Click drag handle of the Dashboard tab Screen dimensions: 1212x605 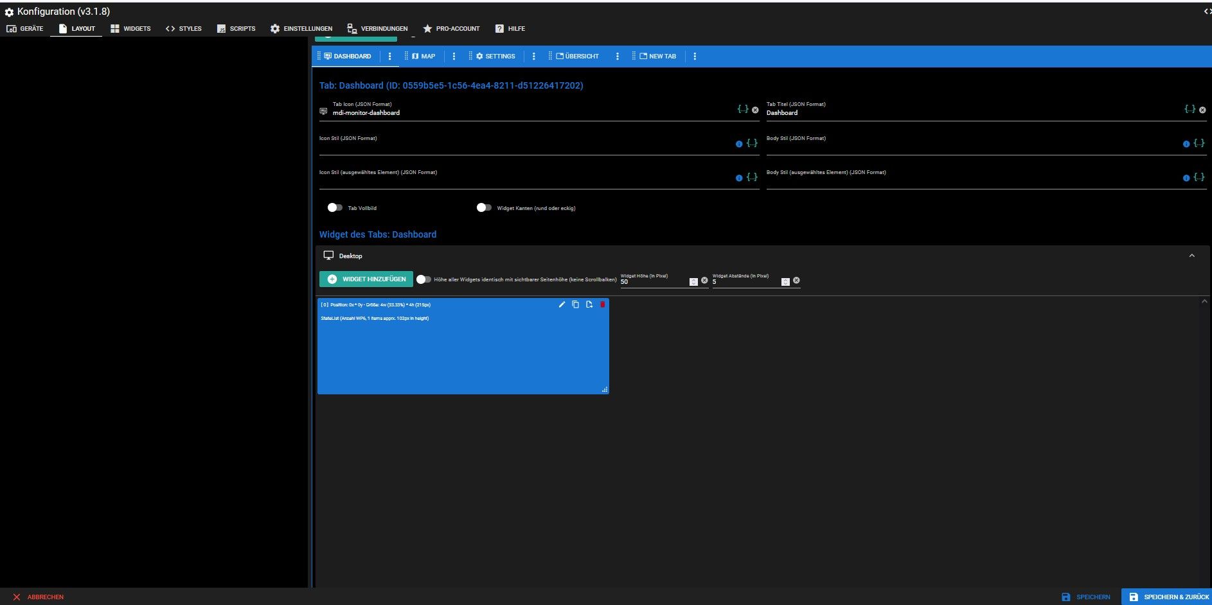click(319, 57)
